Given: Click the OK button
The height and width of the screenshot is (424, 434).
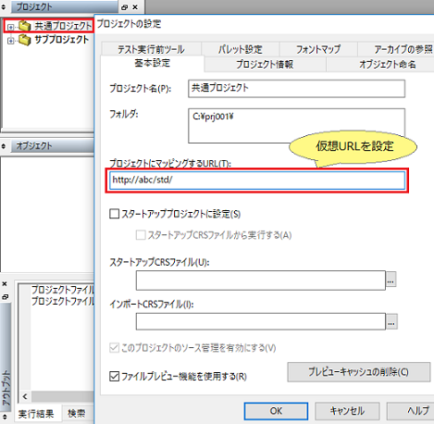Looking at the screenshot, I should coord(276,411).
